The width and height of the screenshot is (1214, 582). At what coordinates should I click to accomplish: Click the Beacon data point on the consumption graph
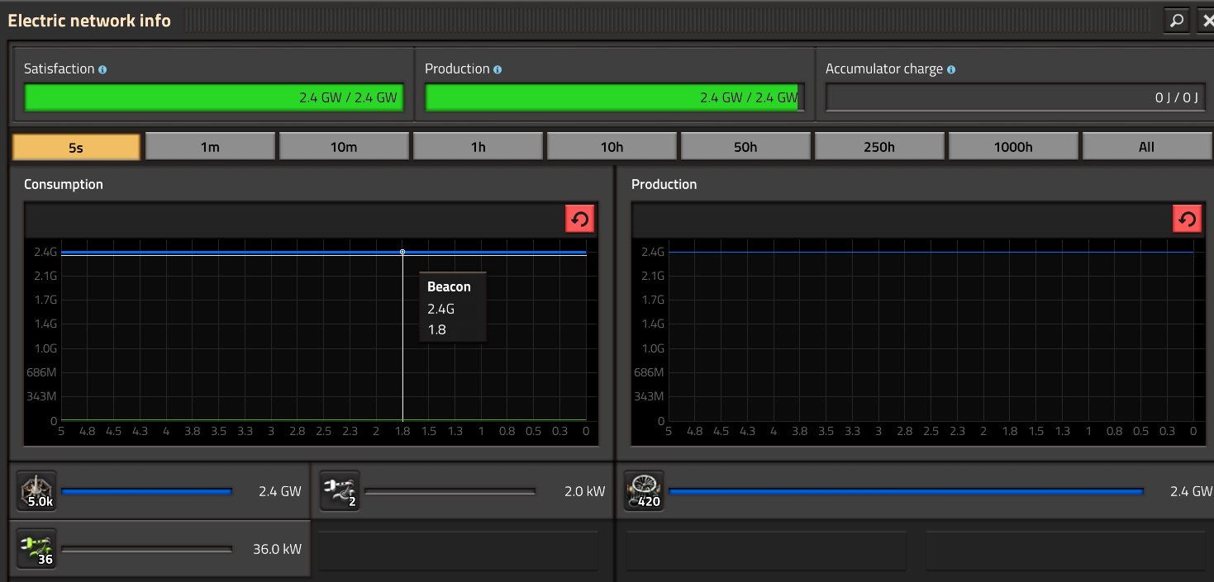(402, 252)
